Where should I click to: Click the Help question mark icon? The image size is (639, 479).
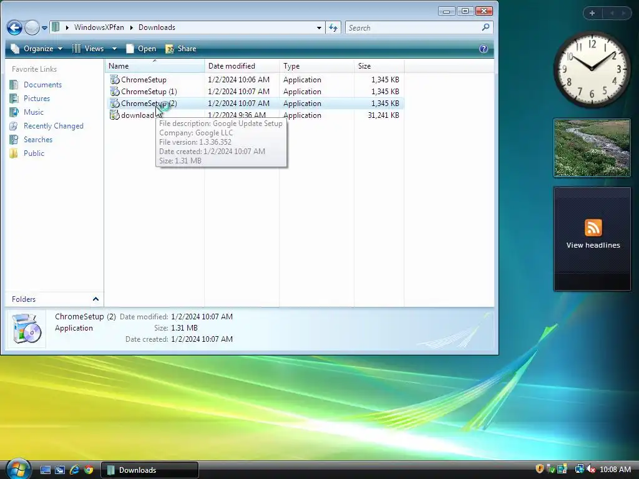pos(484,49)
